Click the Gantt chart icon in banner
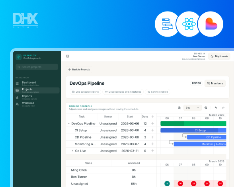 (x=167, y=24)
